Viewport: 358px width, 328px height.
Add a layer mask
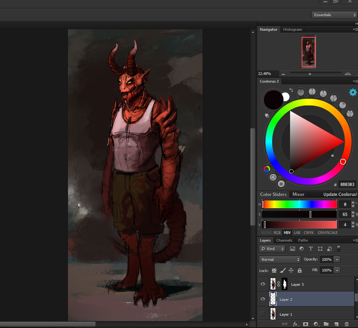306,324
